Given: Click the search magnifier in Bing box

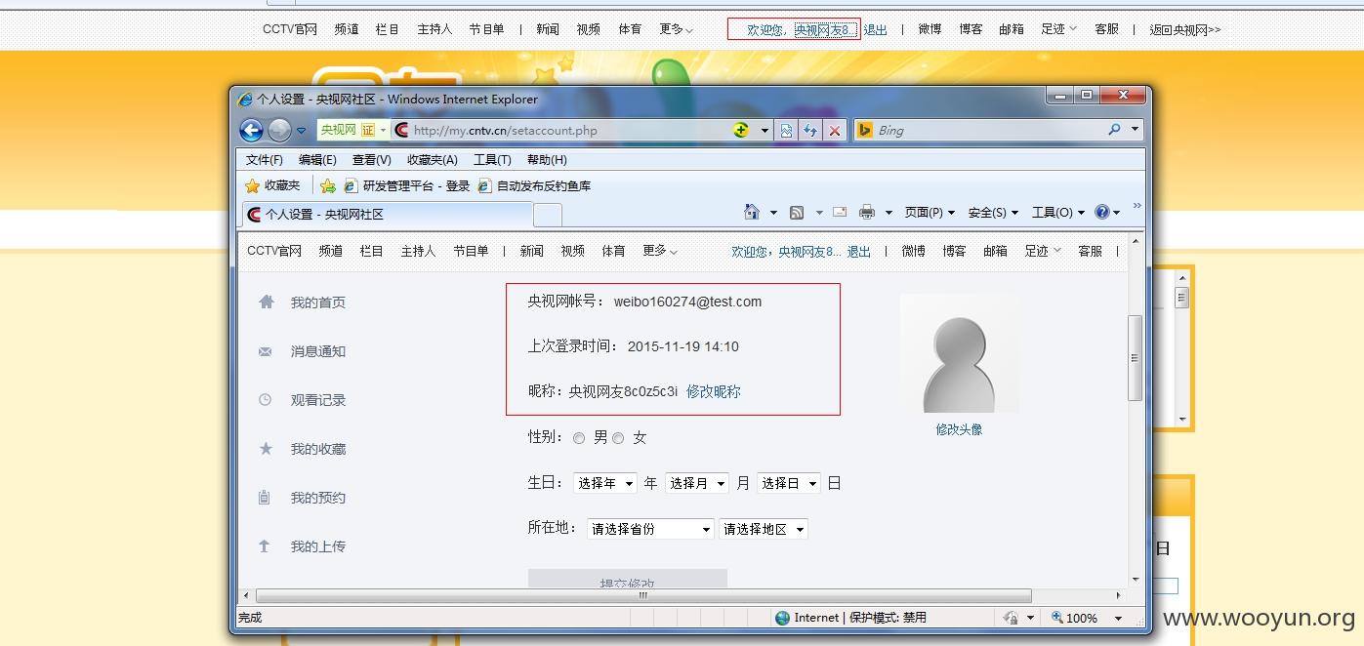Looking at the screenshot, I should 1114,130.
